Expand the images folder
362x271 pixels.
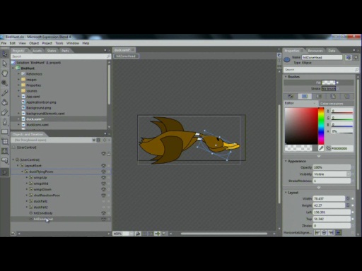point(18,80)
